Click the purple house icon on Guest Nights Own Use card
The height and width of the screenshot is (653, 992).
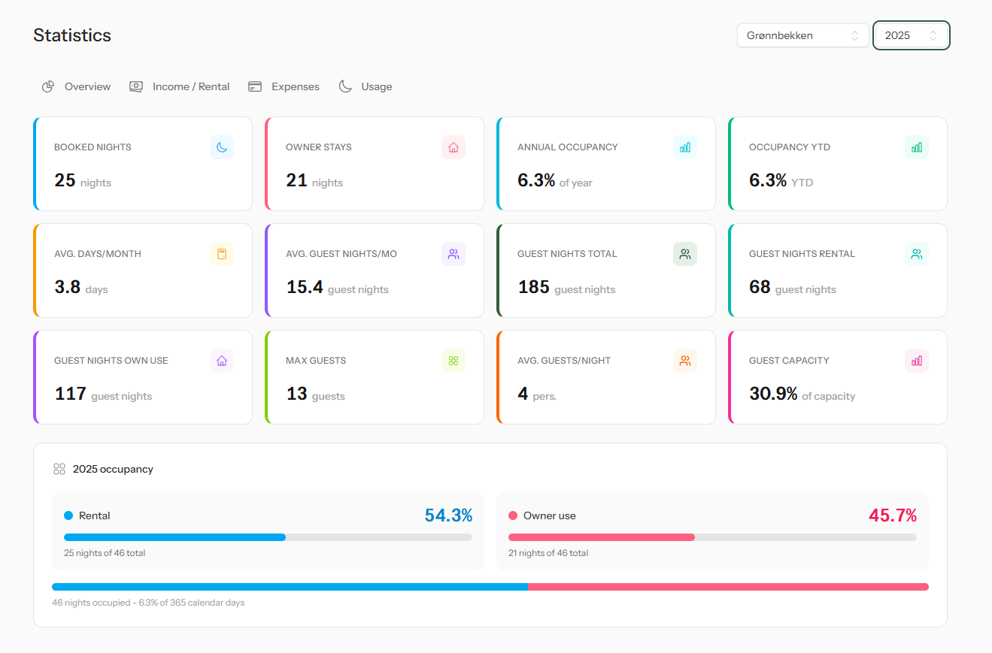click(x=222, y=361)
